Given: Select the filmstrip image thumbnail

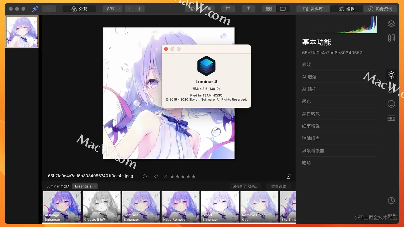Looking at the screenshot, I should pos(22,31).
